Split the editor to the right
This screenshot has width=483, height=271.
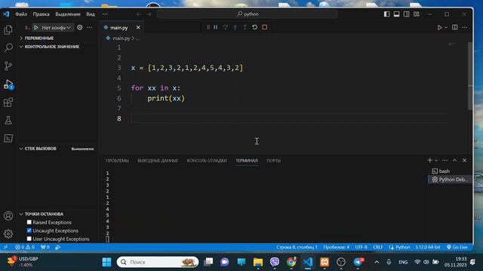pyautogui.click(x=455, y=27)
